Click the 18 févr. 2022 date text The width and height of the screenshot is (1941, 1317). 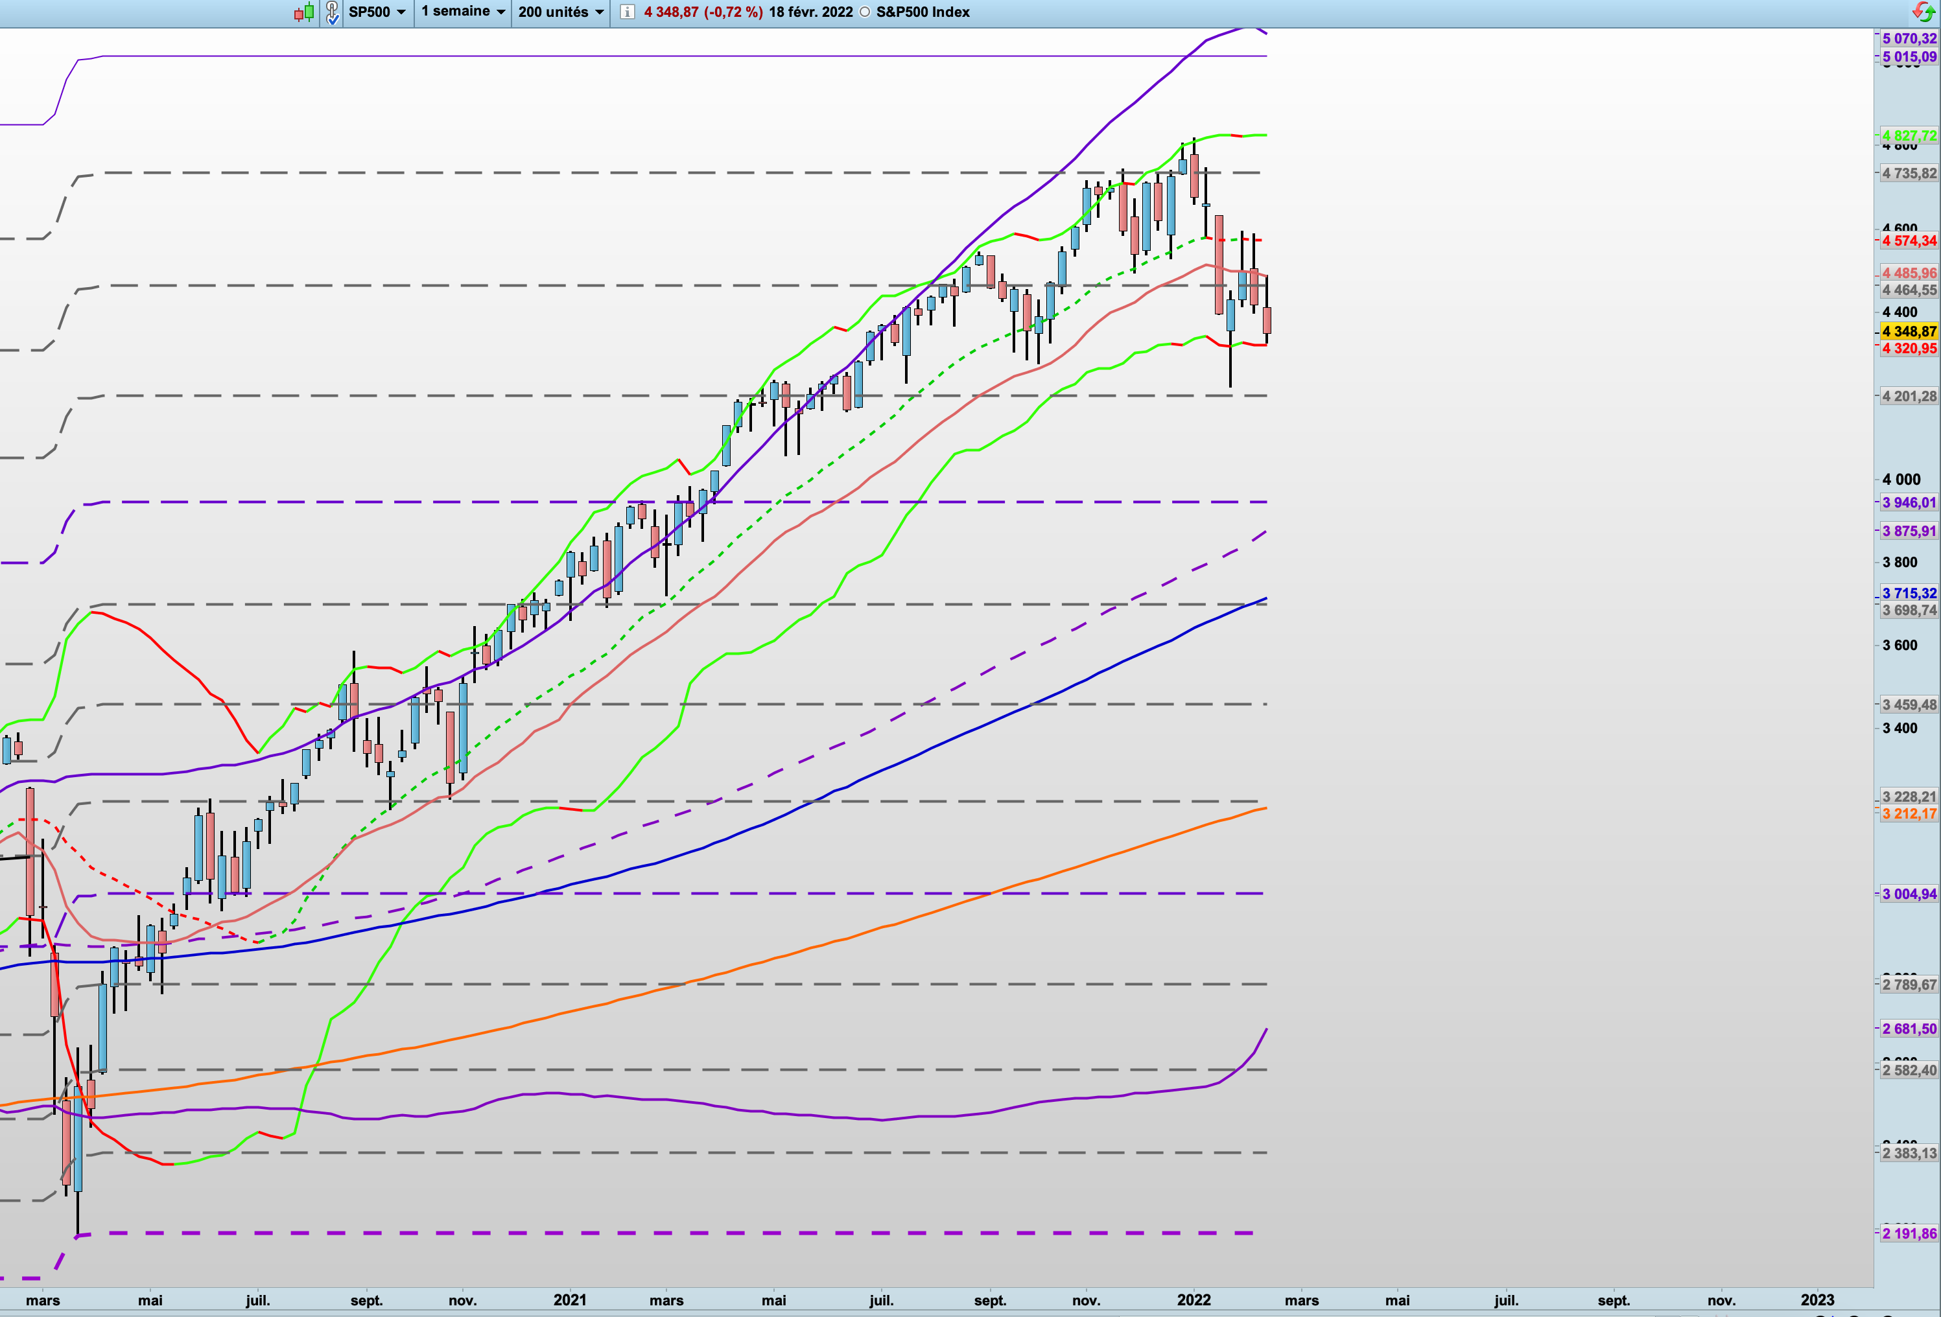(x=810, y=12)
